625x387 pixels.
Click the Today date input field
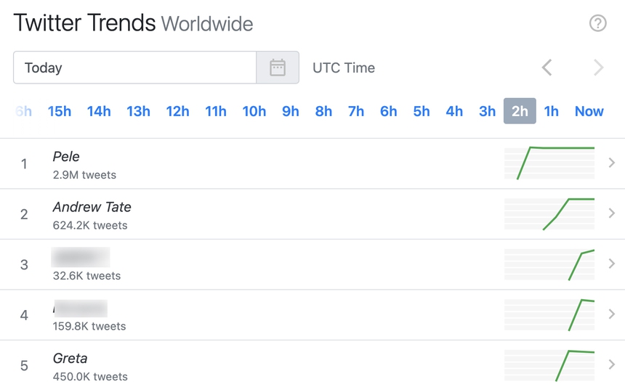(134, 68)
